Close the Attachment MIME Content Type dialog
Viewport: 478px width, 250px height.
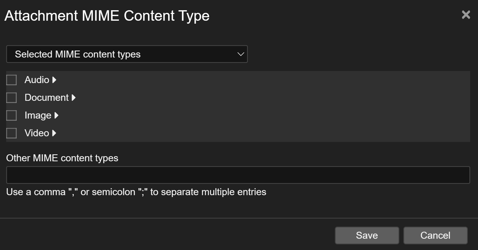click(466, 15)
